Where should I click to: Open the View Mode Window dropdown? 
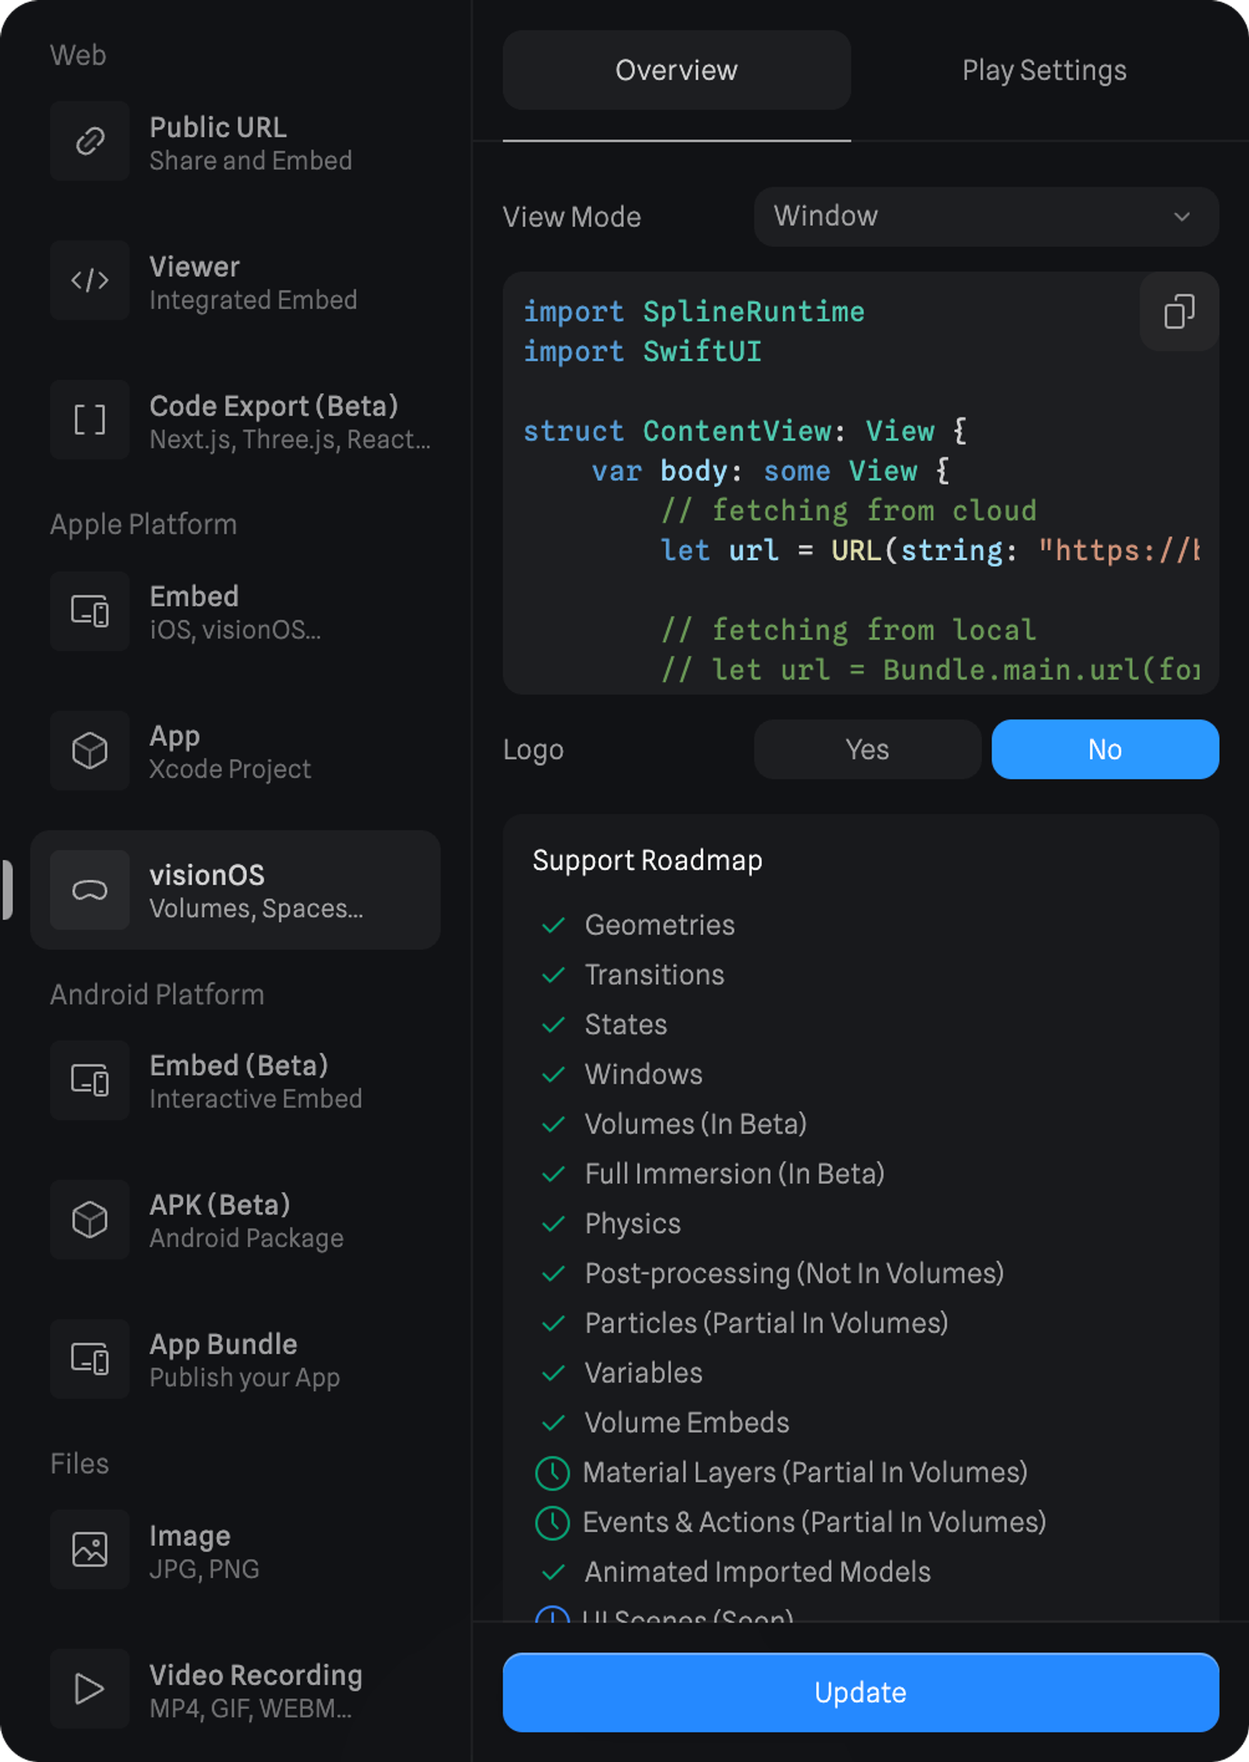(984, 217)
